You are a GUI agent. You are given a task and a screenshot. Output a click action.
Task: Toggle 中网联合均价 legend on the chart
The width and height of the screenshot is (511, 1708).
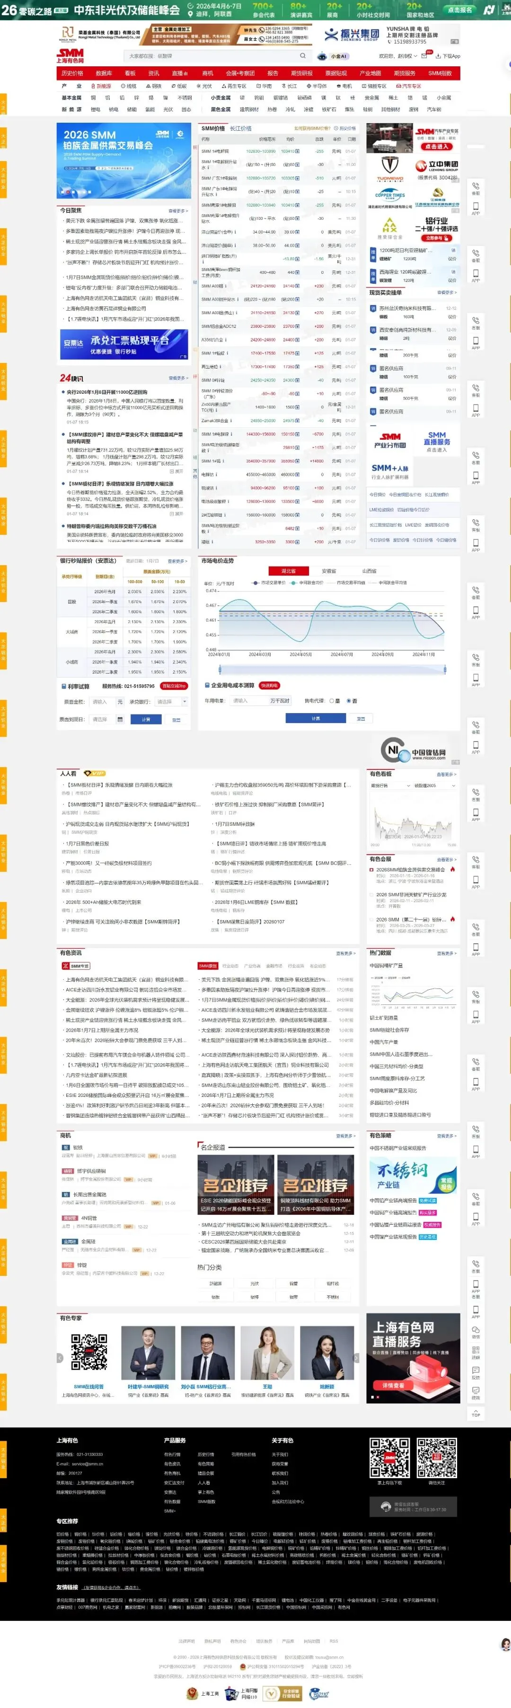click(307, 583)
